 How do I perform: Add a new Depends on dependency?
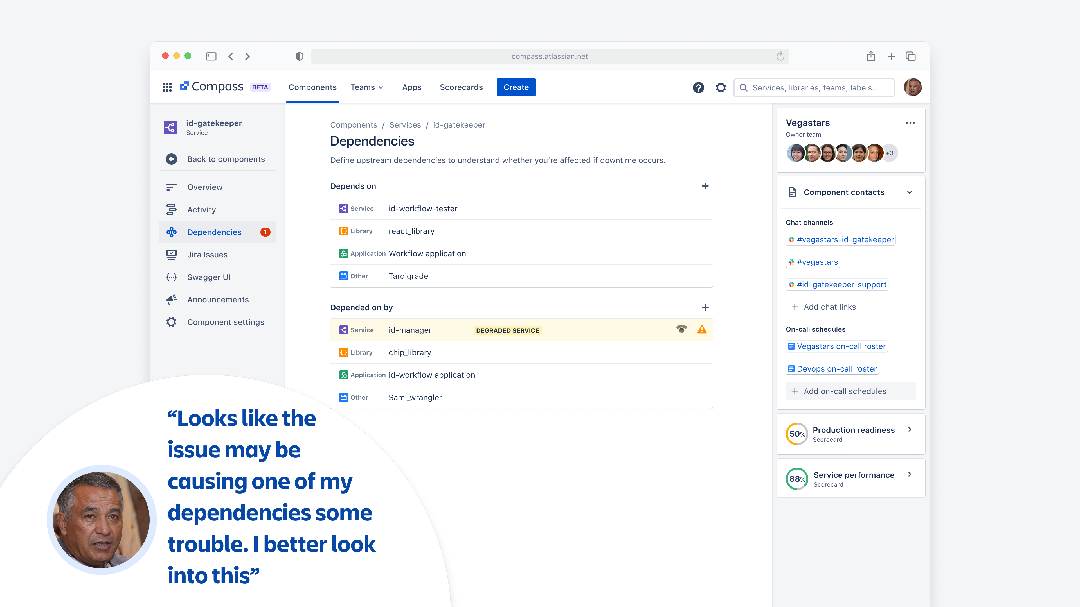point(705,186)
